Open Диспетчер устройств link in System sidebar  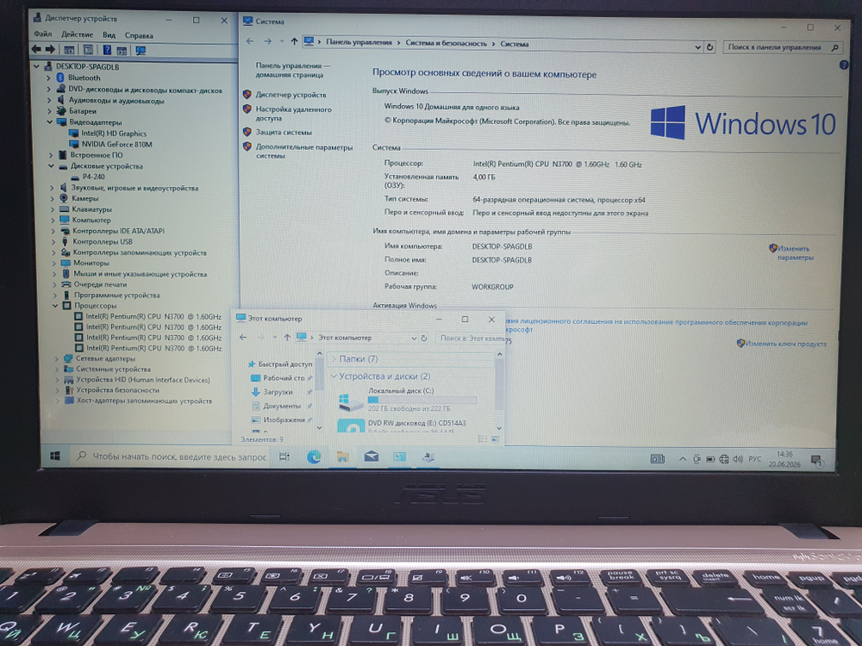coord(290,95)
